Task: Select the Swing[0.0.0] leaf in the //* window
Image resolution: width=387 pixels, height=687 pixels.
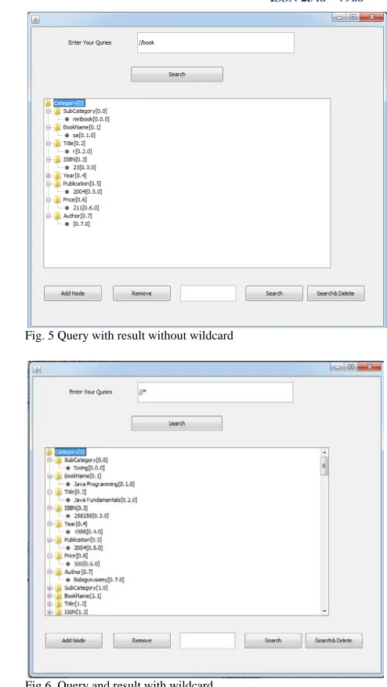Action: [89, 468]
